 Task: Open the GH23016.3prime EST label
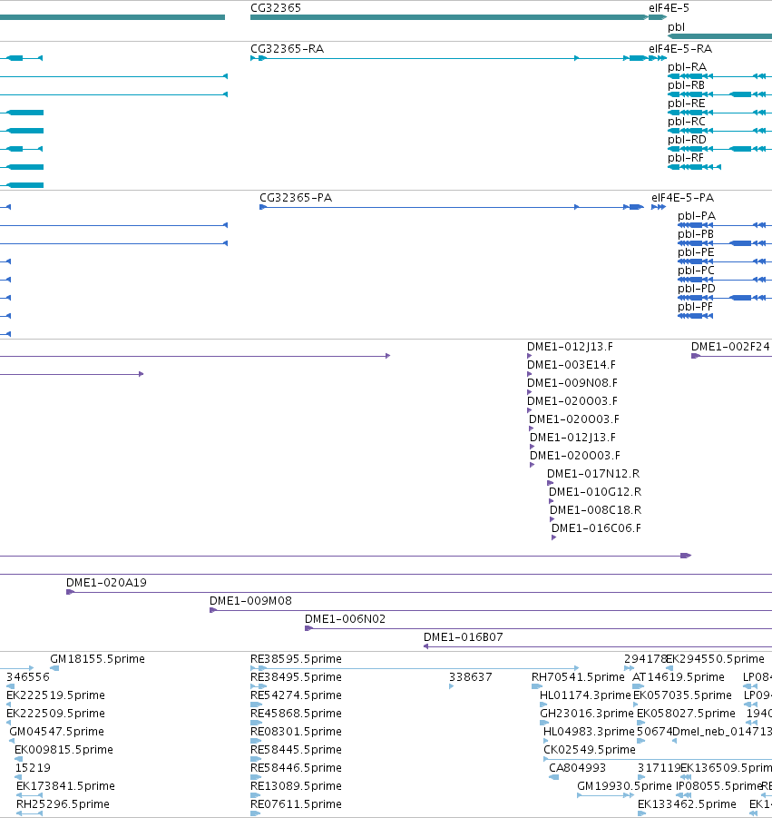pyautogui.click(x=587, y=714)
